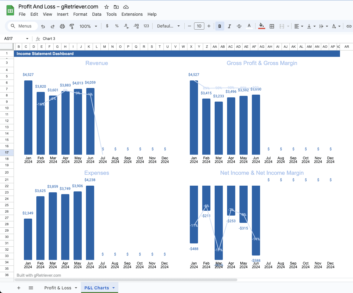Viewport: 353px width, 293px height.
Task: Open the Insert menu
Action: (63, 14)
